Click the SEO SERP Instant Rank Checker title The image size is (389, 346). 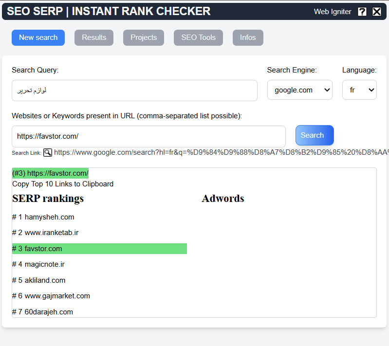coord(109,11)
